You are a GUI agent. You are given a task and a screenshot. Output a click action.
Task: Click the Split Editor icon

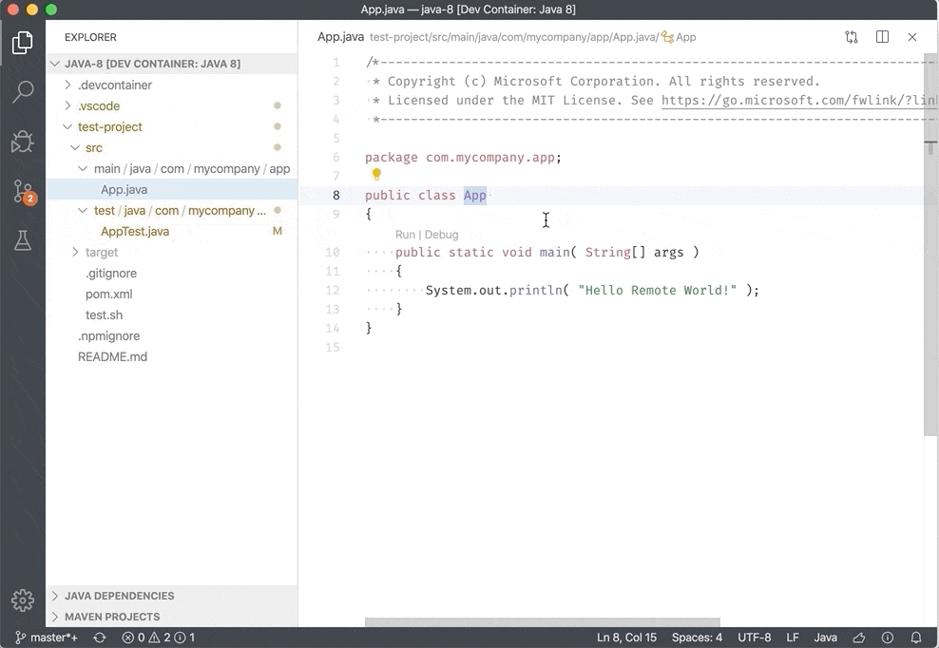point(882,36)
